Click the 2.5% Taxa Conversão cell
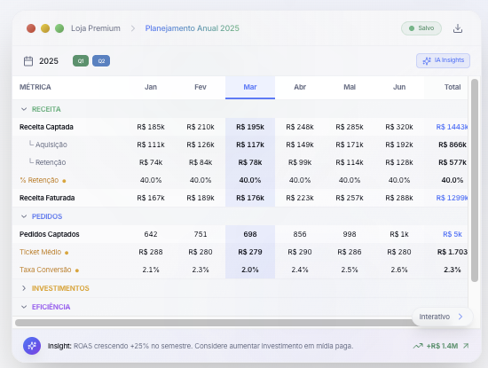 [x=350, y=270]
